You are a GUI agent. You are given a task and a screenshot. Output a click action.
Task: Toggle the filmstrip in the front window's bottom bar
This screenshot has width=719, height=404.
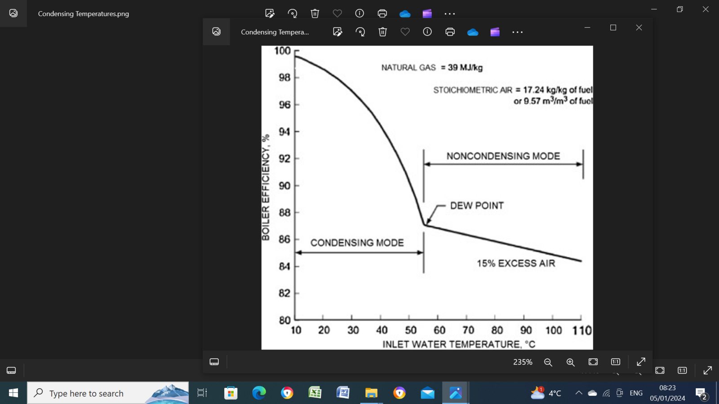click(x=214, y=362)
